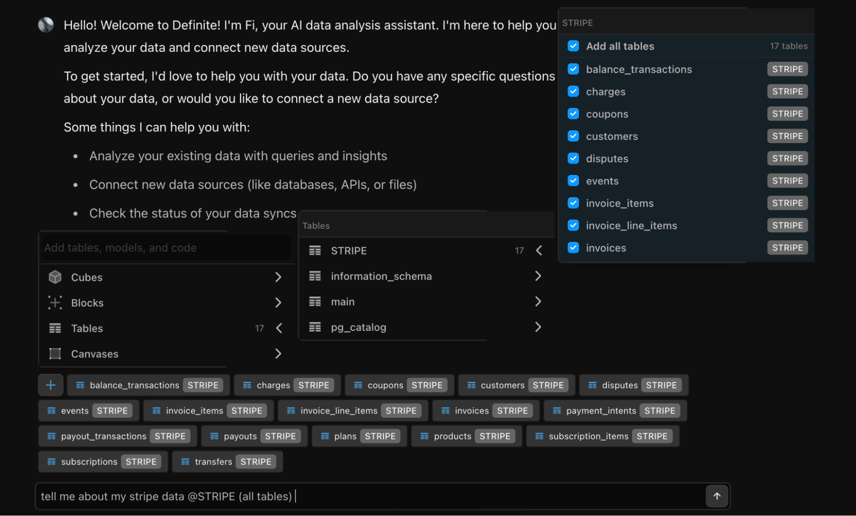Click STRIPE badge beside charges in list

pos(787,91)
